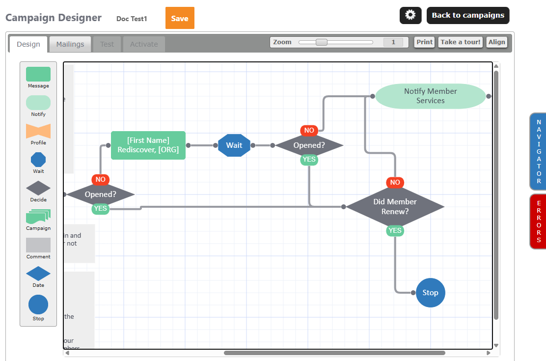This screenshot has height=361, width=546.
Task: Select the Wait octagon in palette
Action: click(x=38, y=160)
